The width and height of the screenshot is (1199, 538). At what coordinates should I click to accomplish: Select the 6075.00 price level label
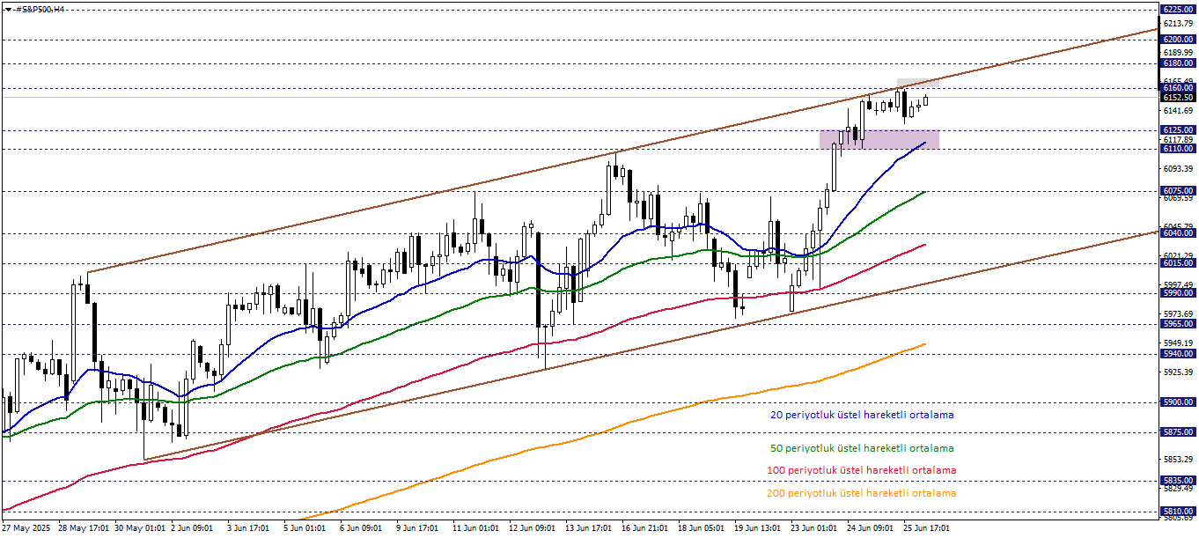click(1178, 190)
